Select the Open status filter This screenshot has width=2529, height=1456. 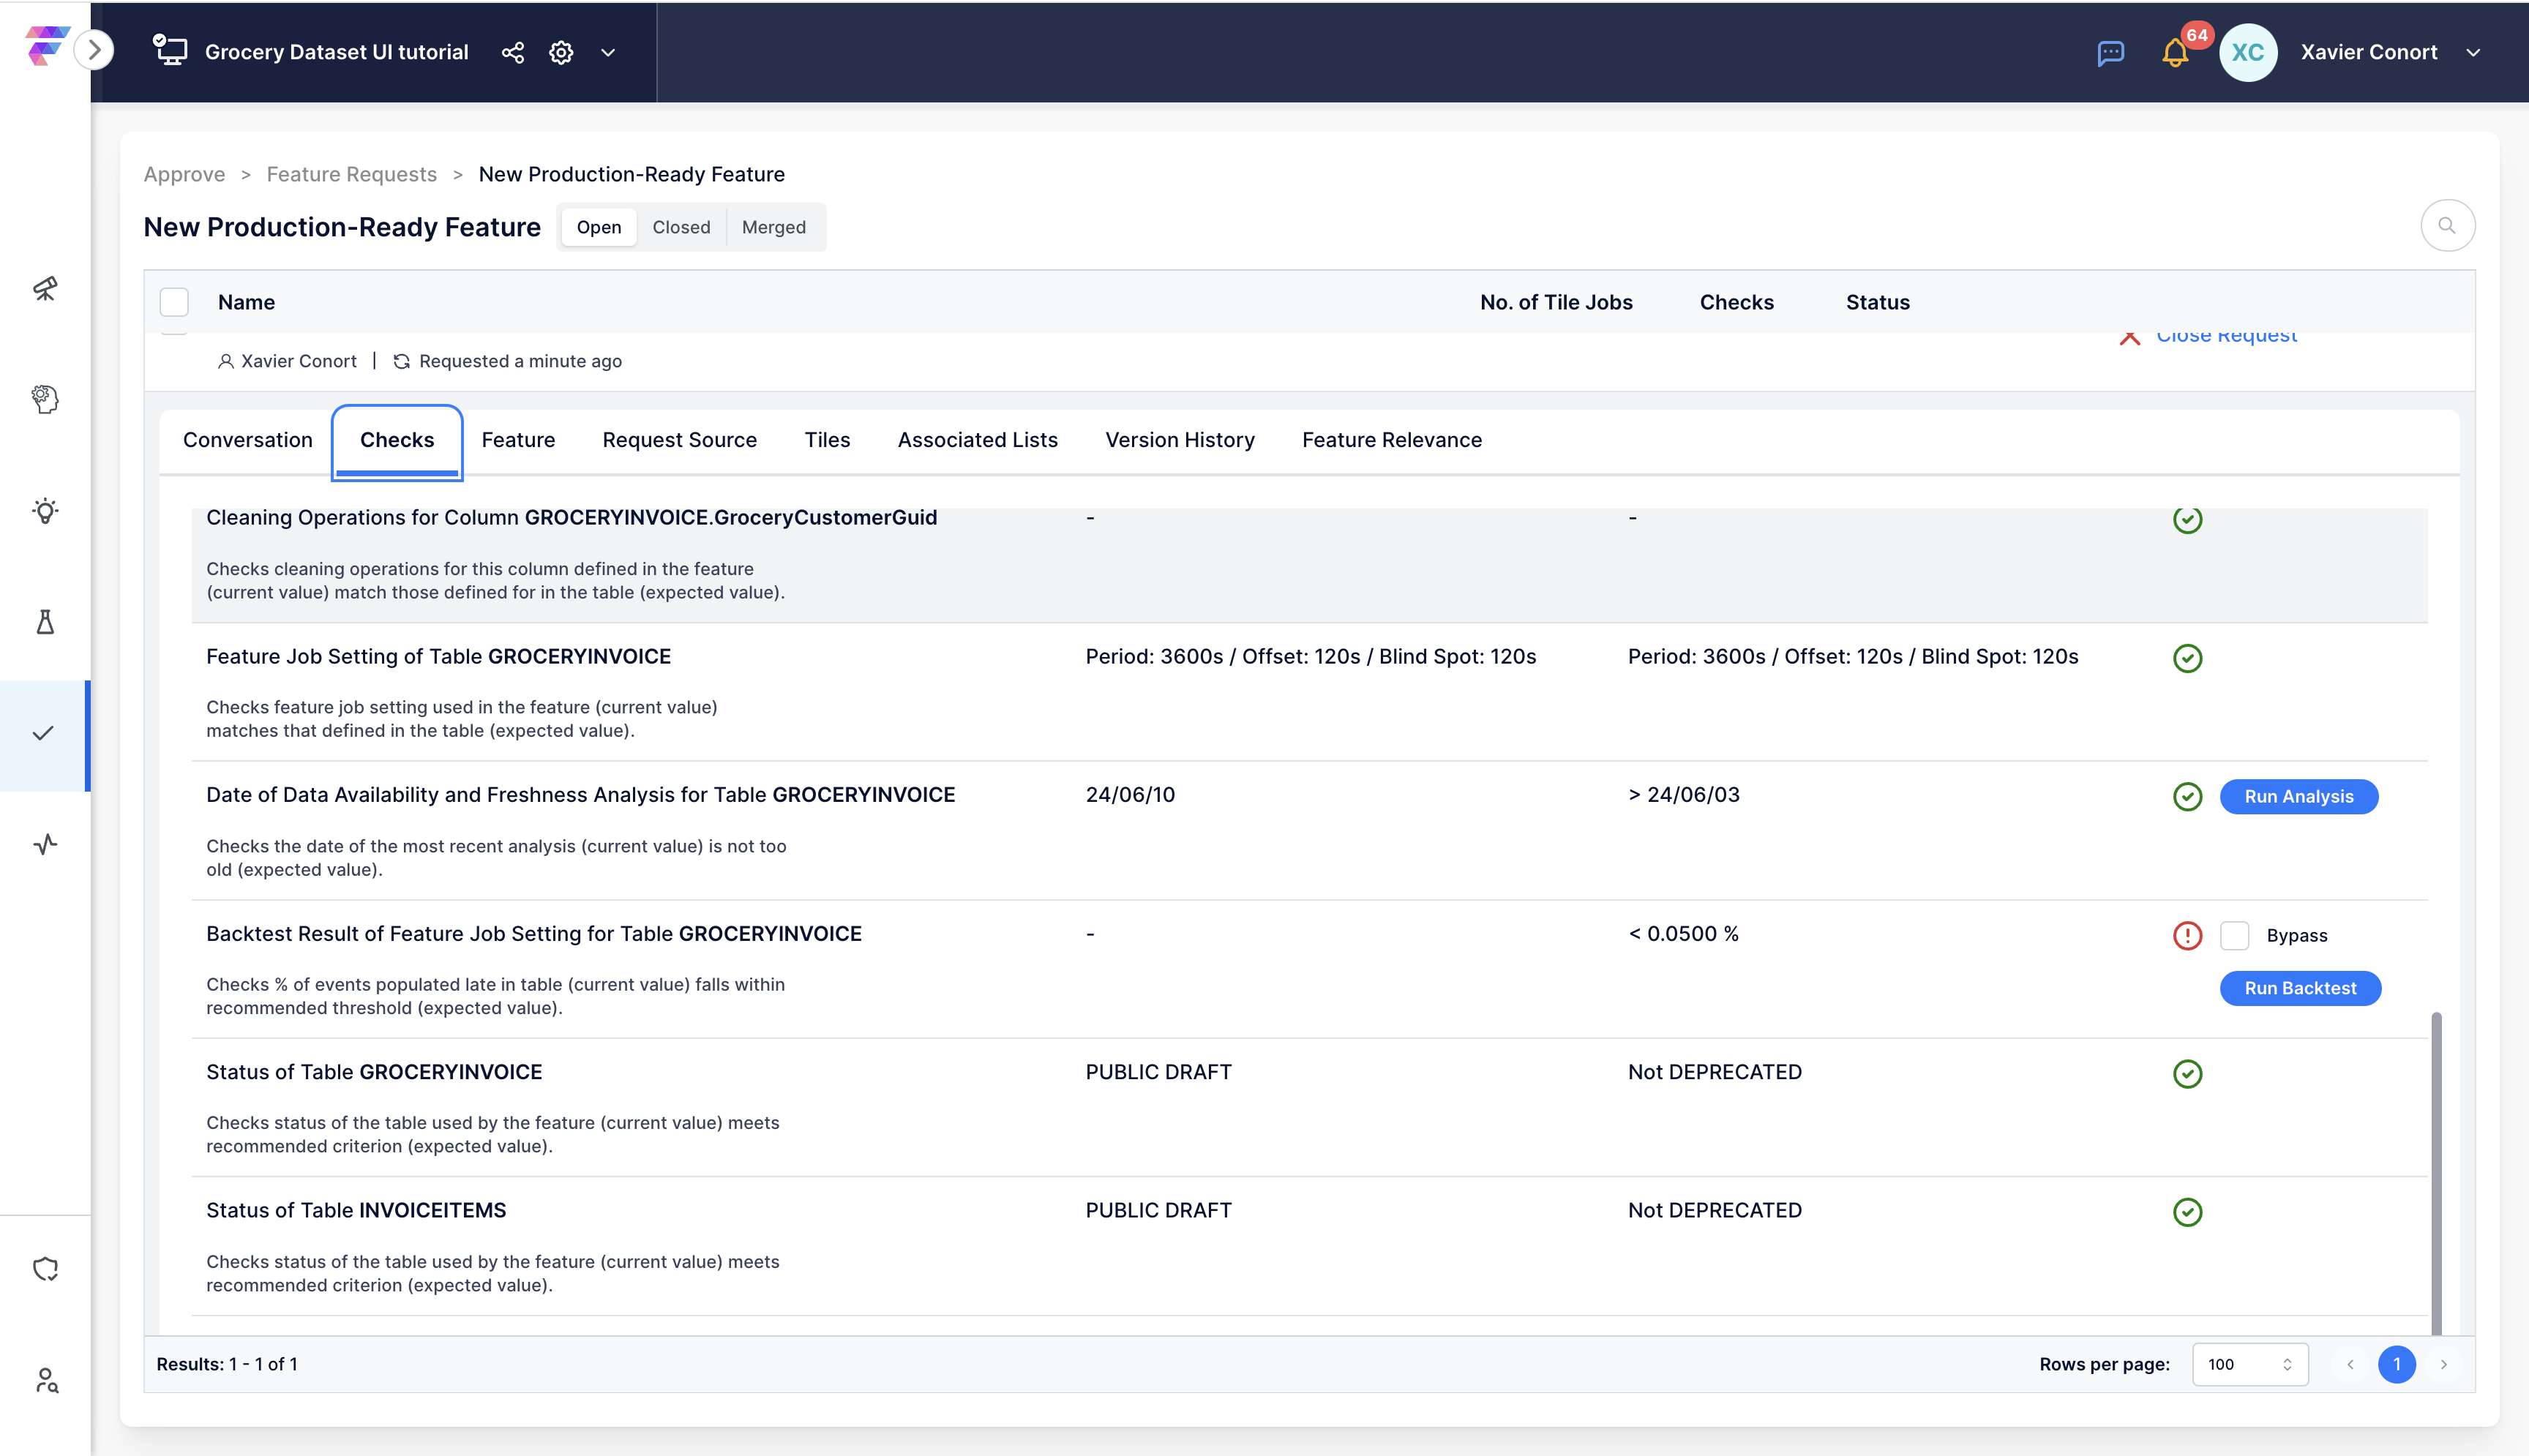click(599, 227)
